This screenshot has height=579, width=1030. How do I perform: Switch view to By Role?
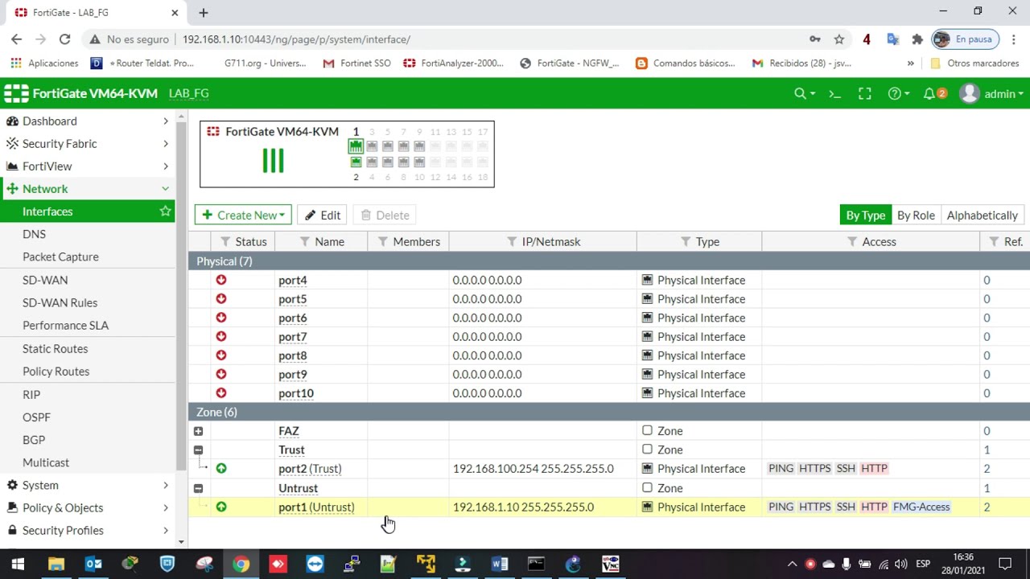coord(916,215)
